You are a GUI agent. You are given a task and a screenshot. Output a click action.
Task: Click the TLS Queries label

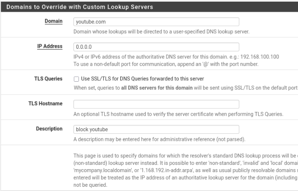(x=48, y=79)
